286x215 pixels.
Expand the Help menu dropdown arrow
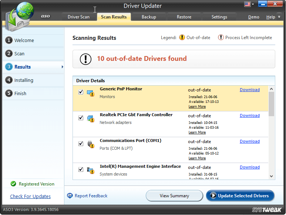tap(279, 17)
